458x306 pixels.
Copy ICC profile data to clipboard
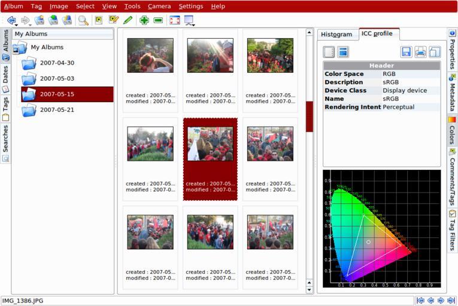click(x=435, y=52)
